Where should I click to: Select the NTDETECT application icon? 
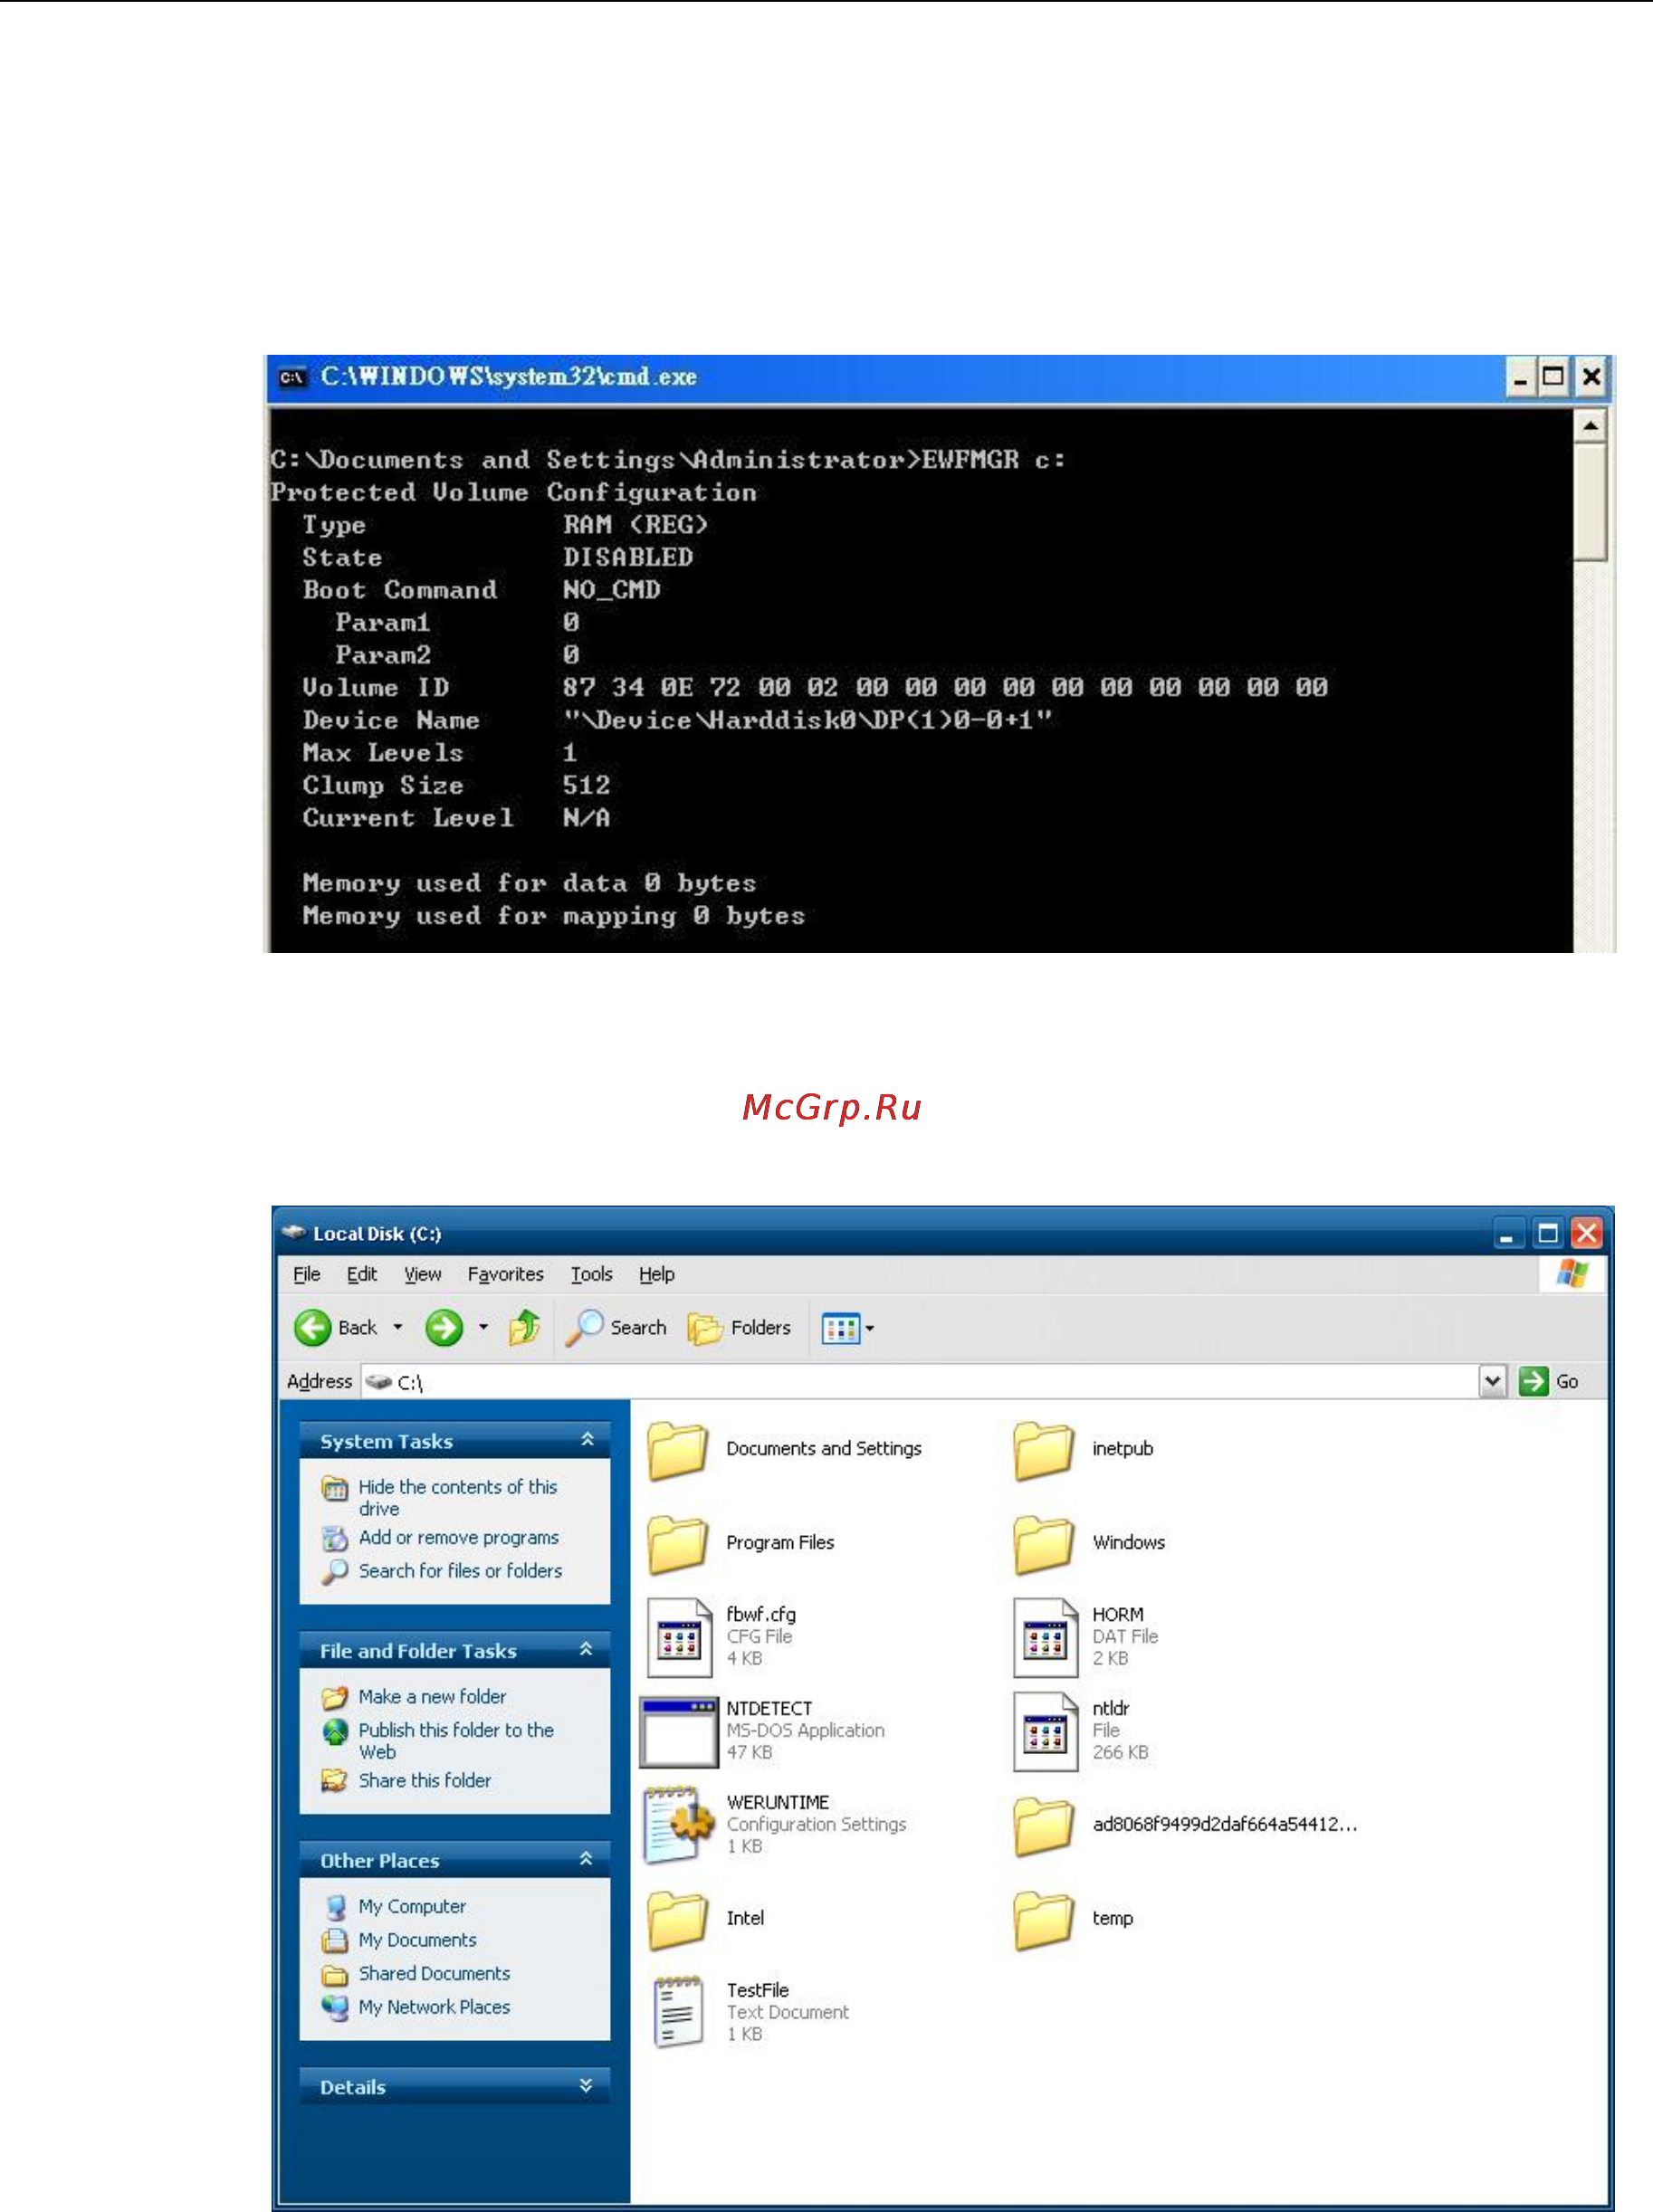pyautogui.click(x=678, y=1731)
